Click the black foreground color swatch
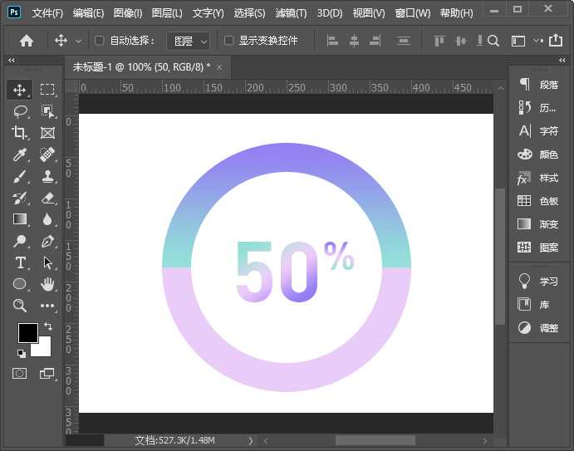Screen dimensions: 574x451 [x=27, y=333]
